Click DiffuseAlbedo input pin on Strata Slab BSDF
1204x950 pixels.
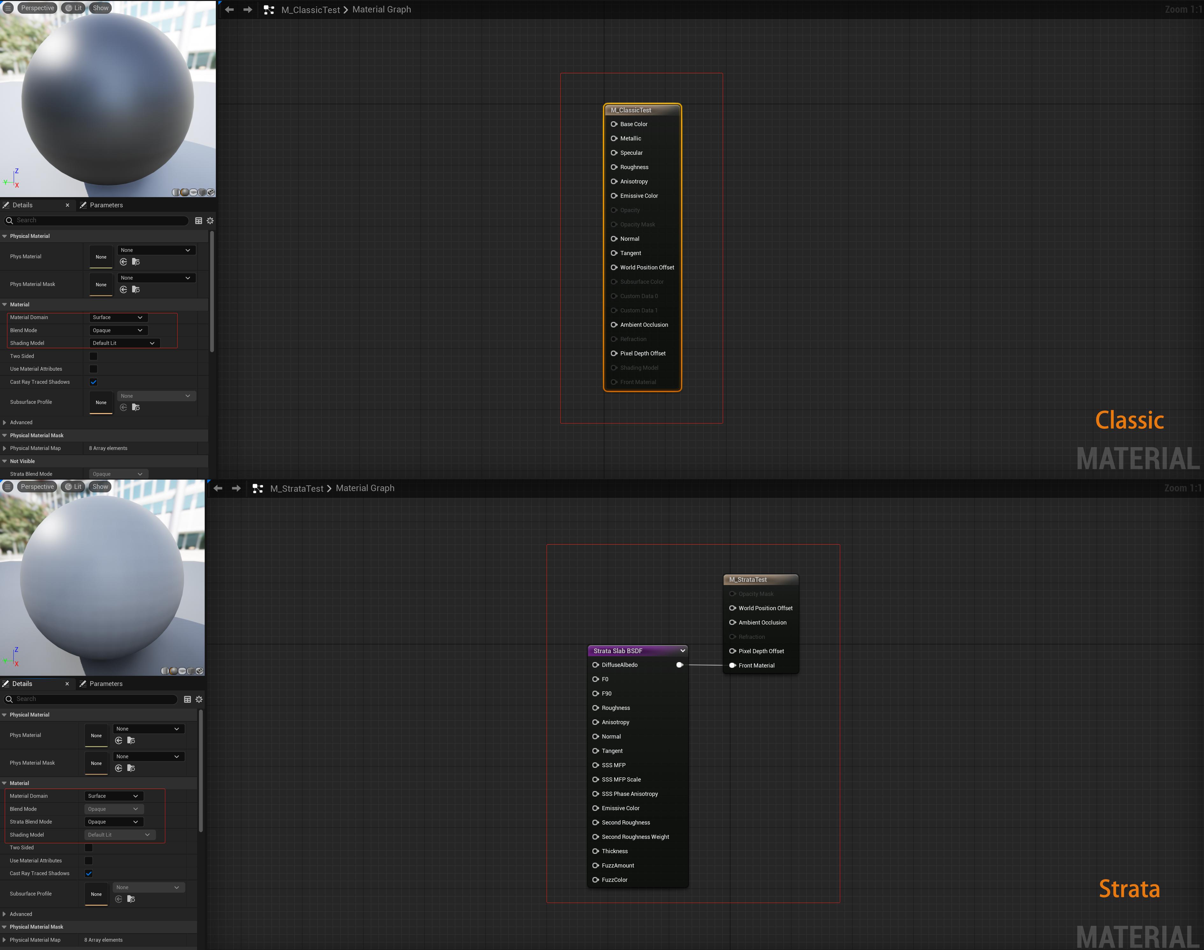click(595, 665)
